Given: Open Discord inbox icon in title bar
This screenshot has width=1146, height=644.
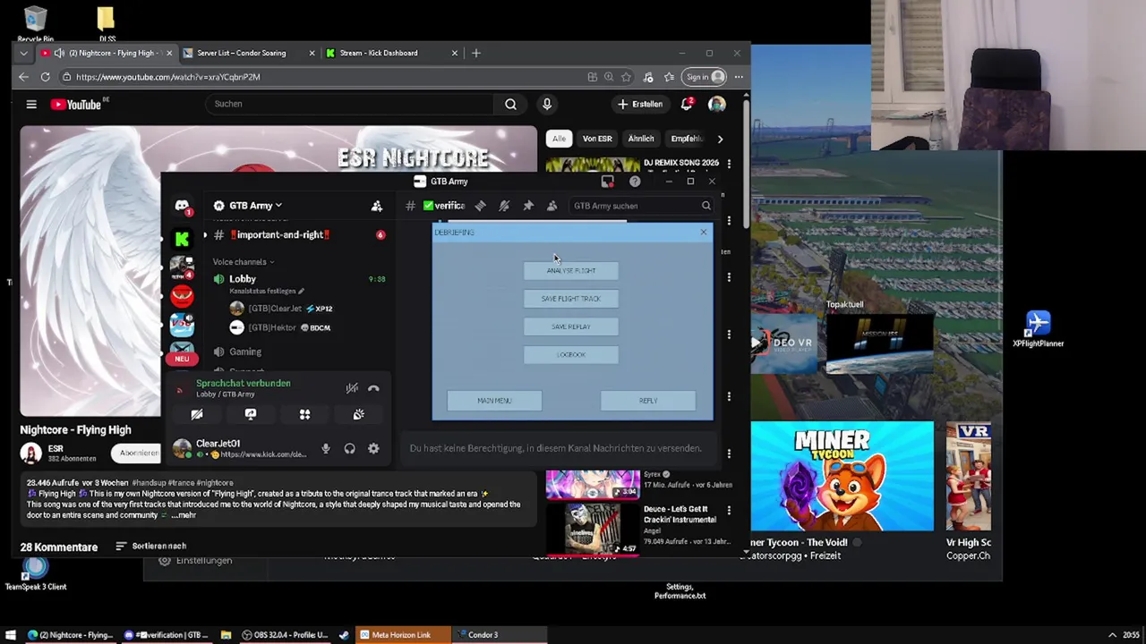Looking at the screenshot, I should (608, 182).
